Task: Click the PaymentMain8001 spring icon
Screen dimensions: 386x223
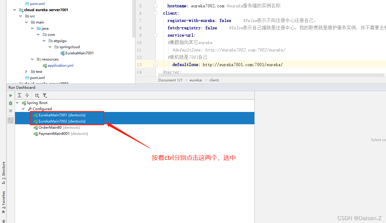Action: pyautogui.click(x=36, y=134)
